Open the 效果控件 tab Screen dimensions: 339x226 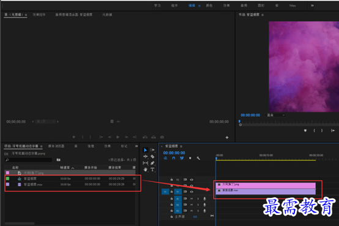tap(39, 15)
